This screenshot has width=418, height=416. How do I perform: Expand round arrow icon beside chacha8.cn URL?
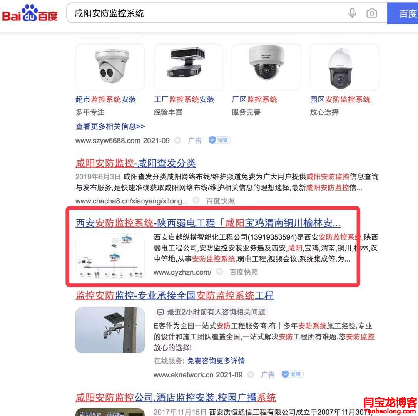point(196,200)
